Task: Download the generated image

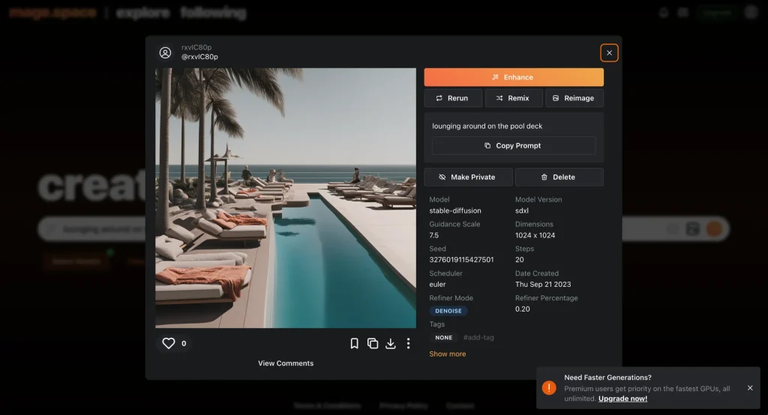Action: 390,343
